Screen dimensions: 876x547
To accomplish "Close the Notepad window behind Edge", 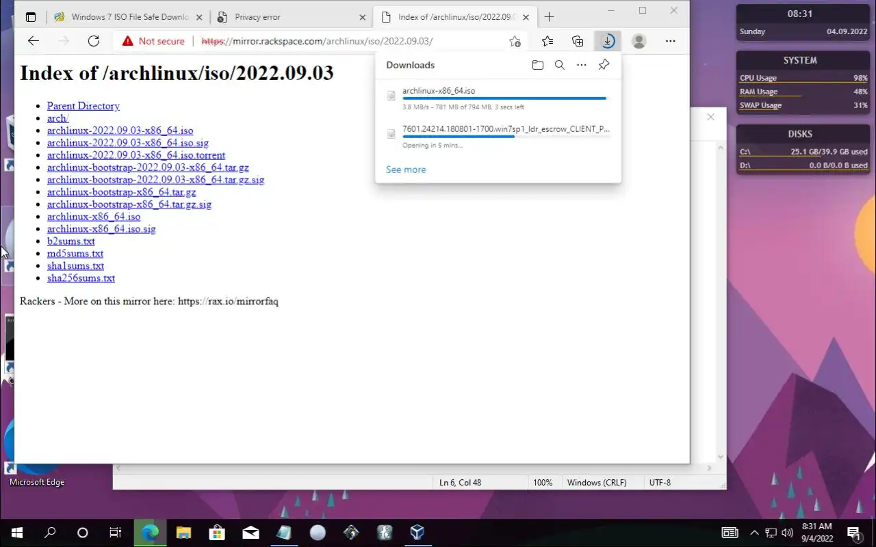I will [x=710, y=117].
